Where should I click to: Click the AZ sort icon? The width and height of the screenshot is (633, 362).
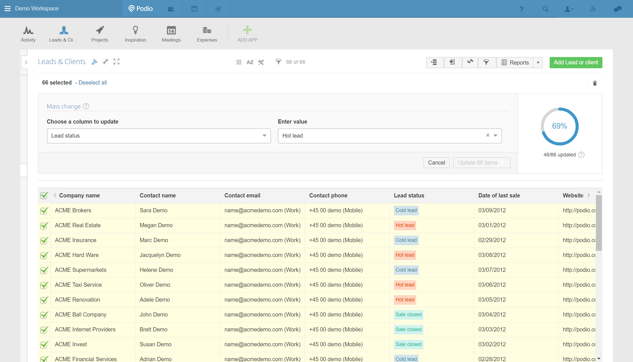tap(250, 62)
